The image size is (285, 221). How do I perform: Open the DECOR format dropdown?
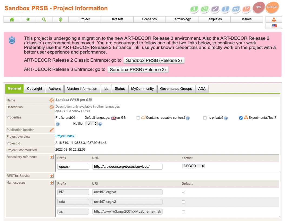(193, 166)
